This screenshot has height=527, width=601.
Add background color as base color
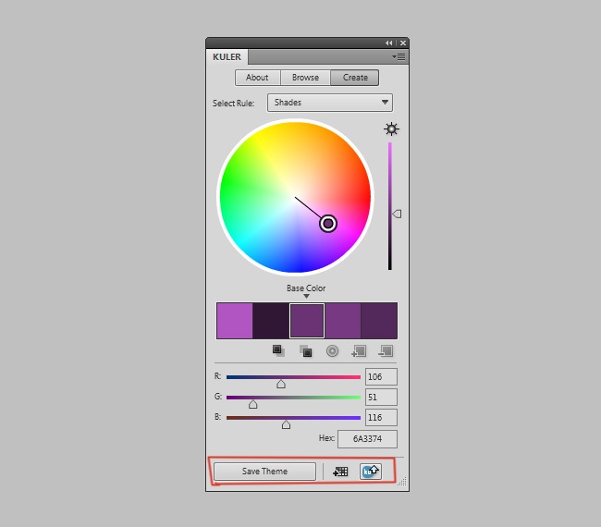tap(305, 350)
